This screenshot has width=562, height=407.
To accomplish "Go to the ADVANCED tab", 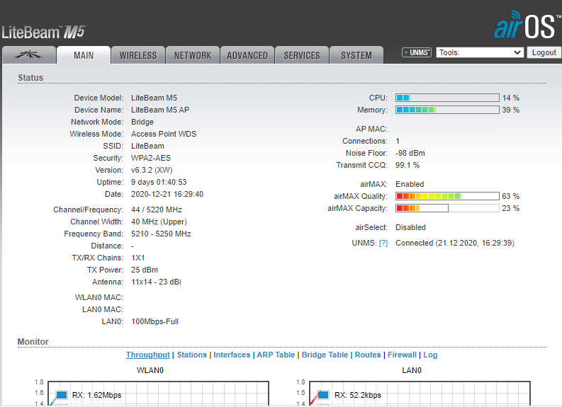I will (x=247, y=55).
